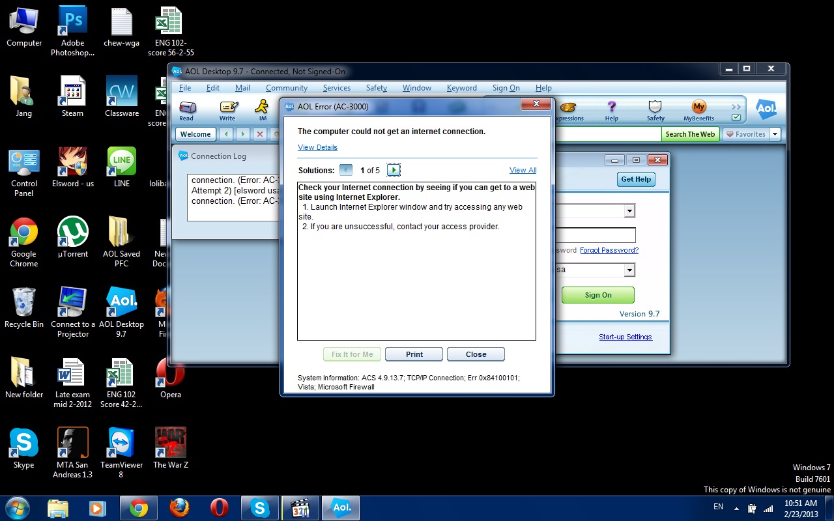834x521 pixels.
Task: Open the File menu in AOL Desktop
Action: point(185,88)
